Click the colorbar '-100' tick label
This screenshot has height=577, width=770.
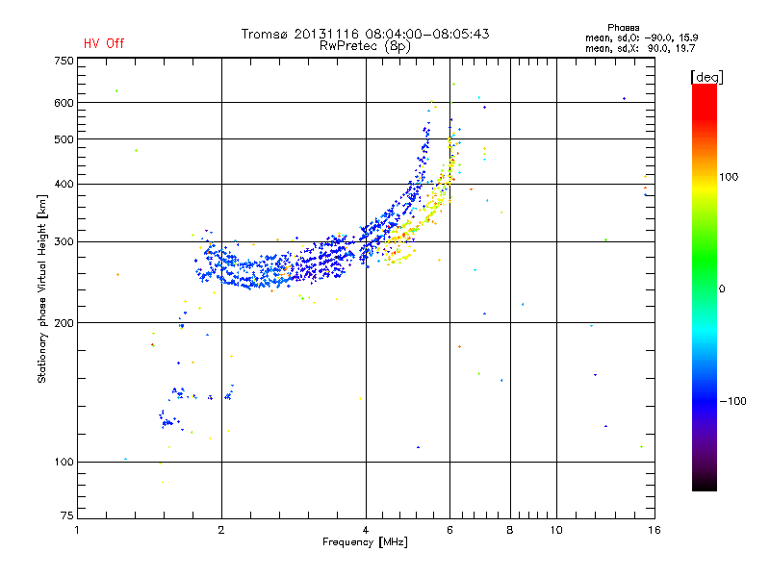coord(732,401)
